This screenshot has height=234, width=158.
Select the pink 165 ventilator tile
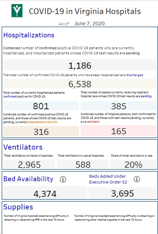click(119, 131)
